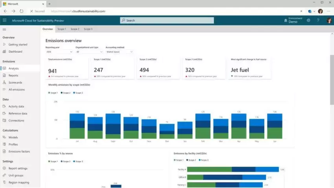The image size is (334, 188).
Task: Open the Scorecards page
Action: click(15, 83)
